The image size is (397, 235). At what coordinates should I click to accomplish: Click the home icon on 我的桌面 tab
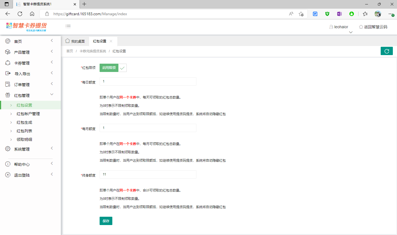pos(68,41)
